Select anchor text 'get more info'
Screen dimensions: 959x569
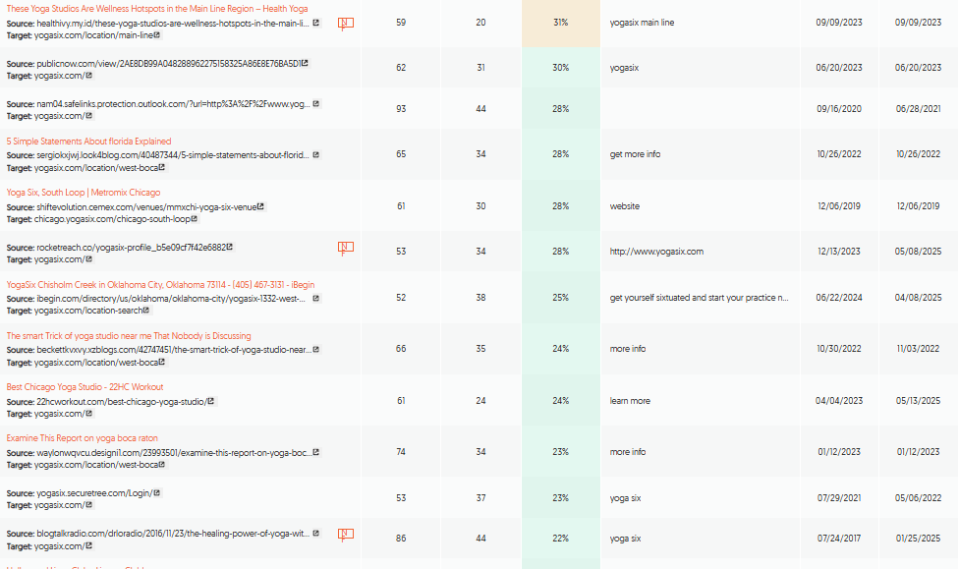(x=635, y=154)
